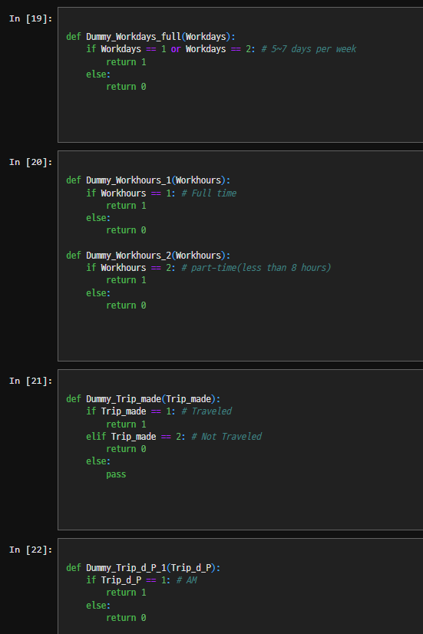Click the def Dummy_Trip_made(Trip_made) line
Screen dimensions: 423x634
143,399
